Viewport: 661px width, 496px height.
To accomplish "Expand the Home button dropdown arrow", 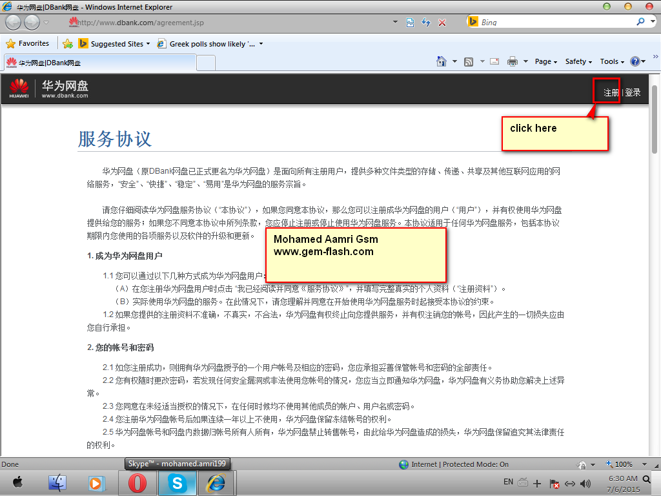I will click(x=454, y=61).
